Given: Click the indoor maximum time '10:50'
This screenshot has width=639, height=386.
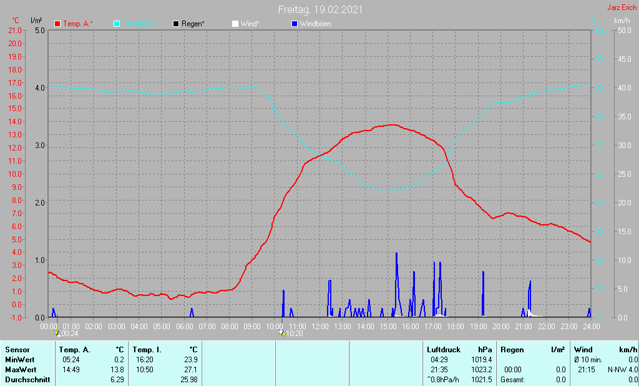Looking at the screenshot, I should [x=145, y=370].
